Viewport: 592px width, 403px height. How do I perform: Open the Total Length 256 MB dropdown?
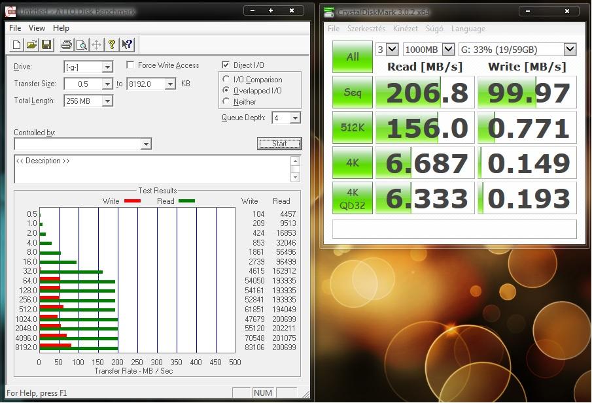(x=107, y=101)
